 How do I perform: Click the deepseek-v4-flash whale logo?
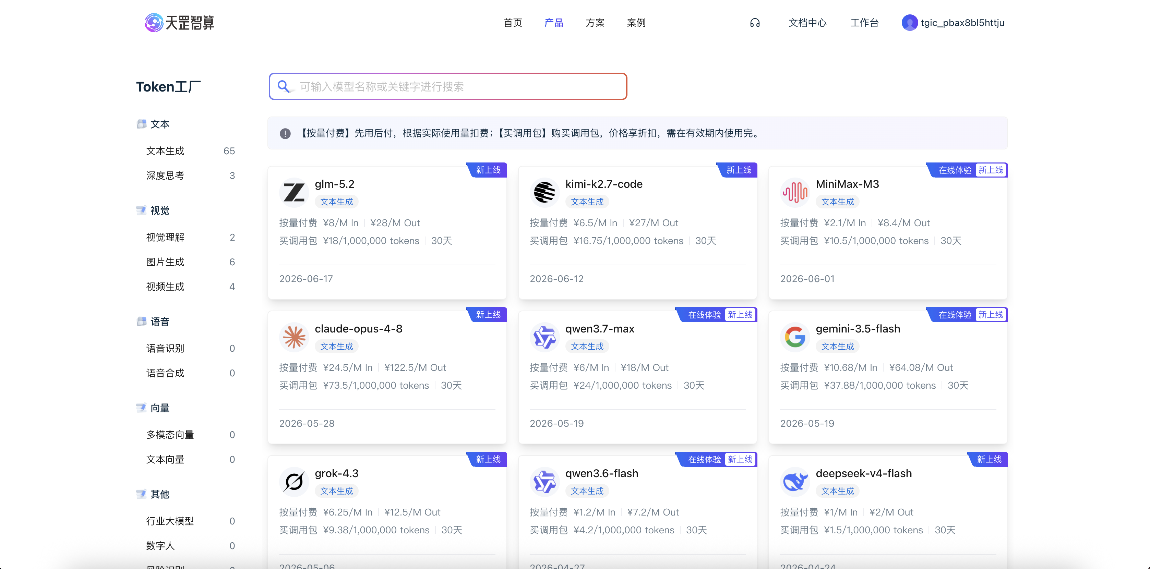[795, 482]
